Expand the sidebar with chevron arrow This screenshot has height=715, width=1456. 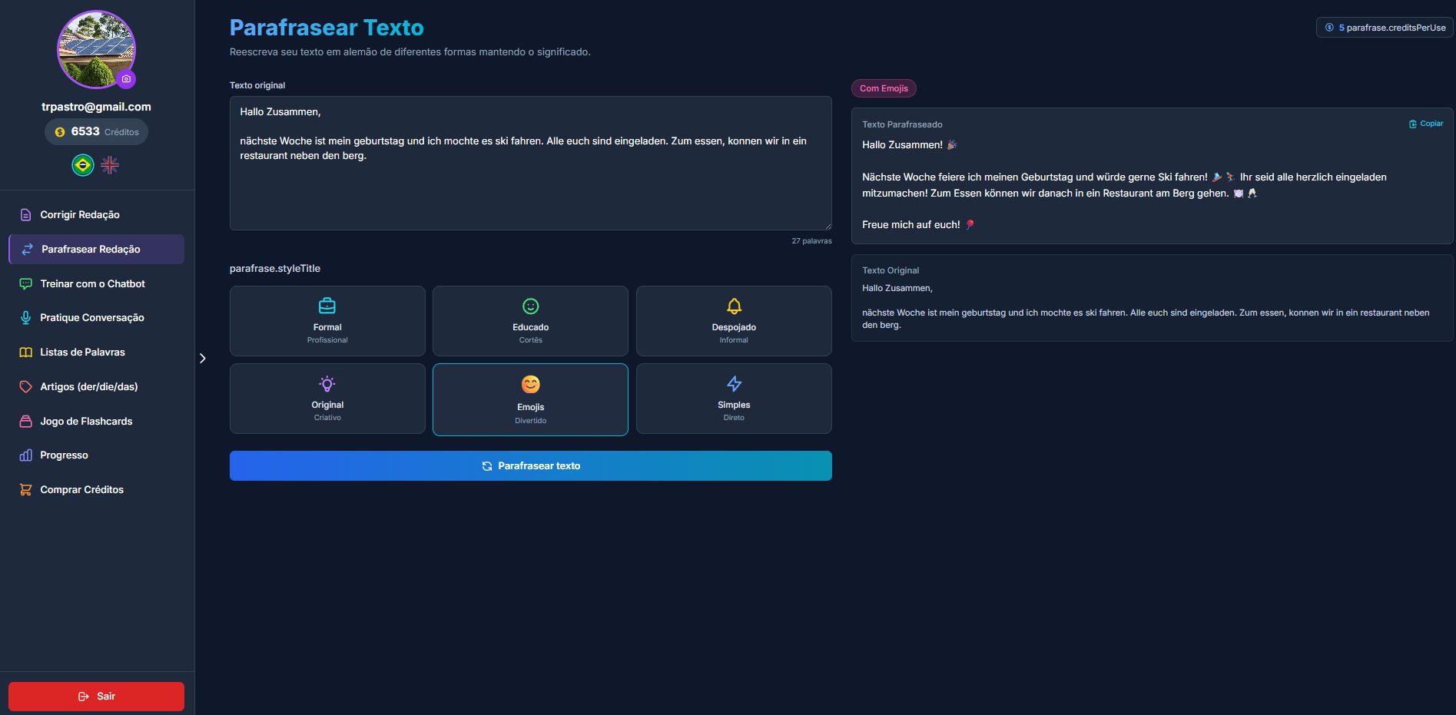[x=203, y=359]
